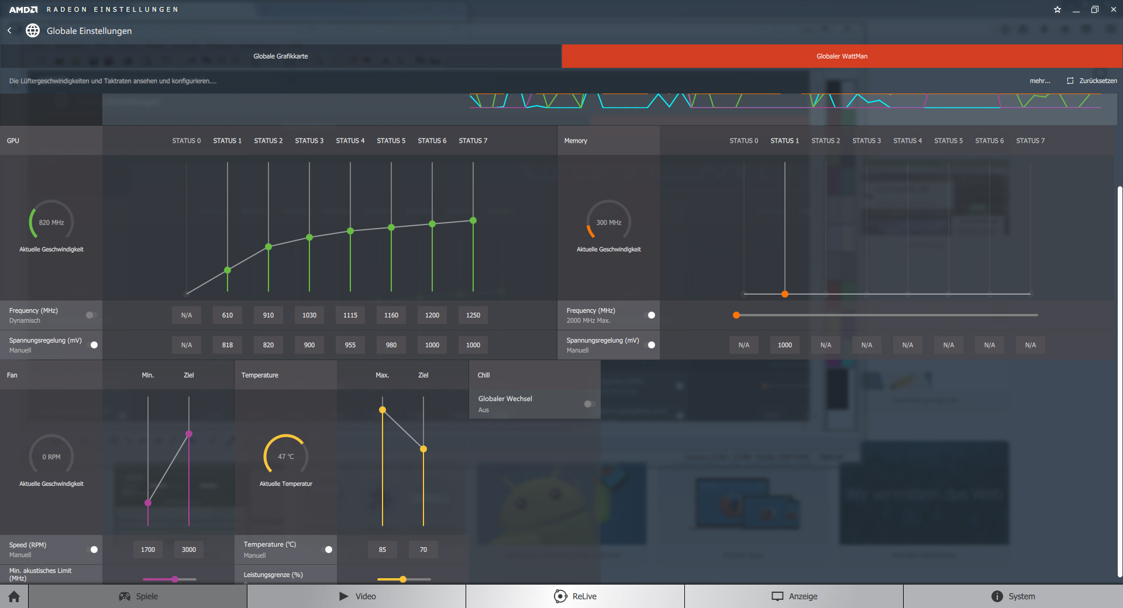Toggle GPU Spannungsregelung manual switch
Image resolution: width=1123 pixels, height=608 pixels.
[92, 345]
